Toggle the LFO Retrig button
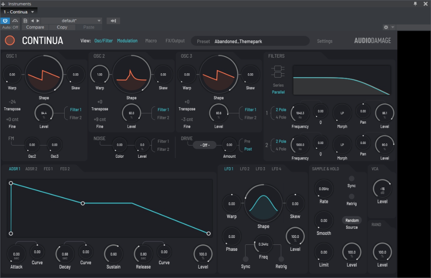Screen dimensions: 431x278 coord(281,259)
